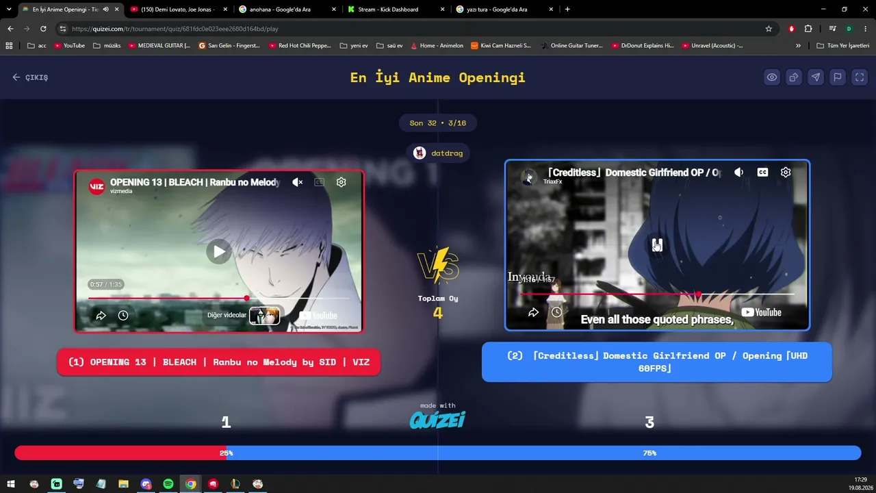Share the Domestic Girlfriend video
The image size is (876, 493).
[533, 312]
